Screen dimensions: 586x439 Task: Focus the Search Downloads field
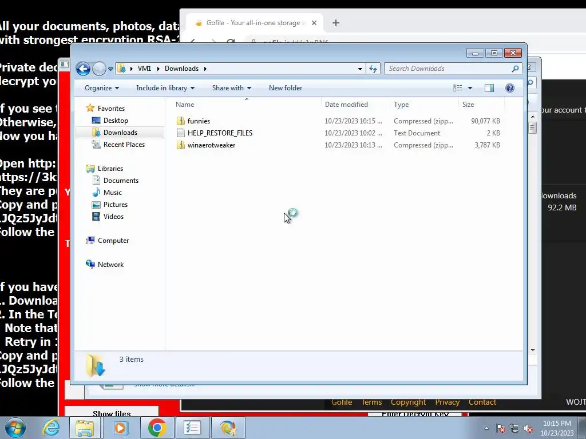pos(448,69)
